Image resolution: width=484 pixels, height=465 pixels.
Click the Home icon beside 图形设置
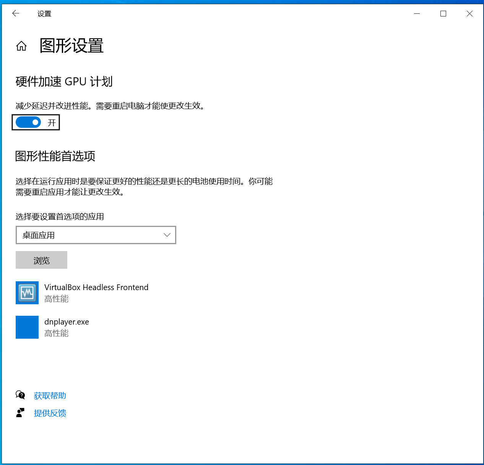(x=21, y=46)
